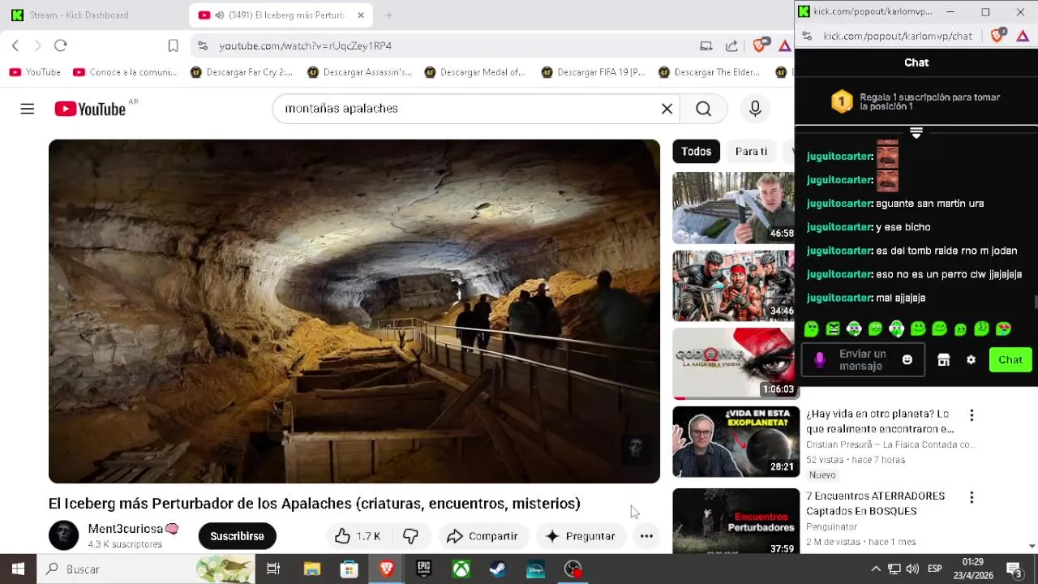Close the El Iceberg YouTube tab
Viewport: 1038px width, 584px height.
point(361,15)
